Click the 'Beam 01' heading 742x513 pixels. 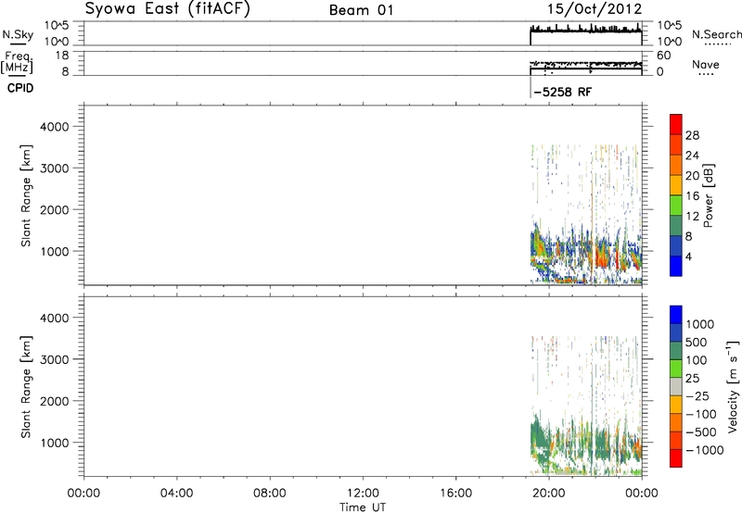coord(361,10)
